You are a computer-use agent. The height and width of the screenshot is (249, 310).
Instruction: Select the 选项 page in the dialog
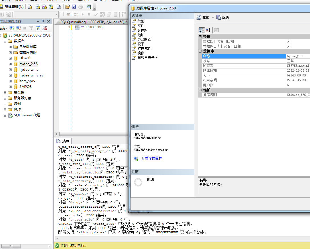tap(142, 35)
